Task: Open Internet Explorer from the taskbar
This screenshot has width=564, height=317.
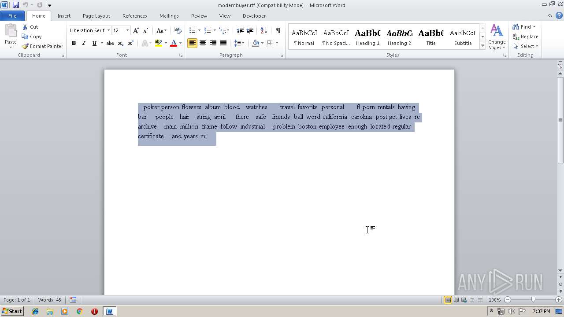Action: (35, 311)
